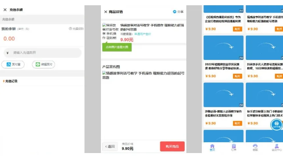The width and height of the screenshot is (283, 156).
Task: Click the red 购买商品 button
Action: 172,146
